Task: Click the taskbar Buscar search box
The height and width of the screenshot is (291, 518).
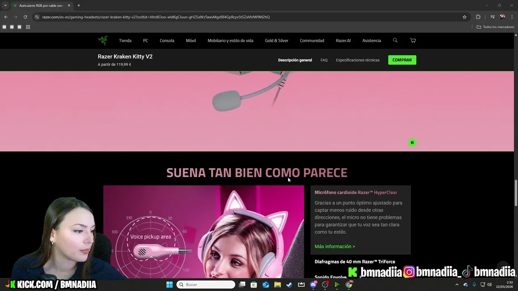Action: click(206, 285)
